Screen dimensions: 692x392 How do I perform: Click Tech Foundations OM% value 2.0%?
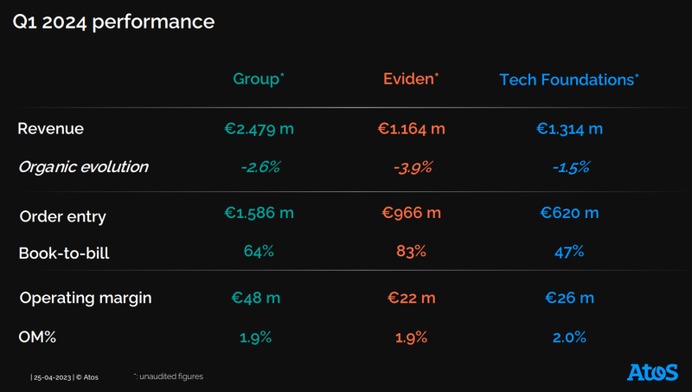[x=569, y=337]
